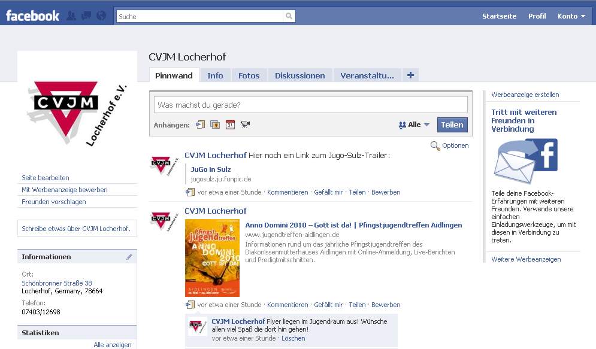The image size is (596, 349).
Task: Click the Was machst du gerade? status box
Action: [310, 105]
